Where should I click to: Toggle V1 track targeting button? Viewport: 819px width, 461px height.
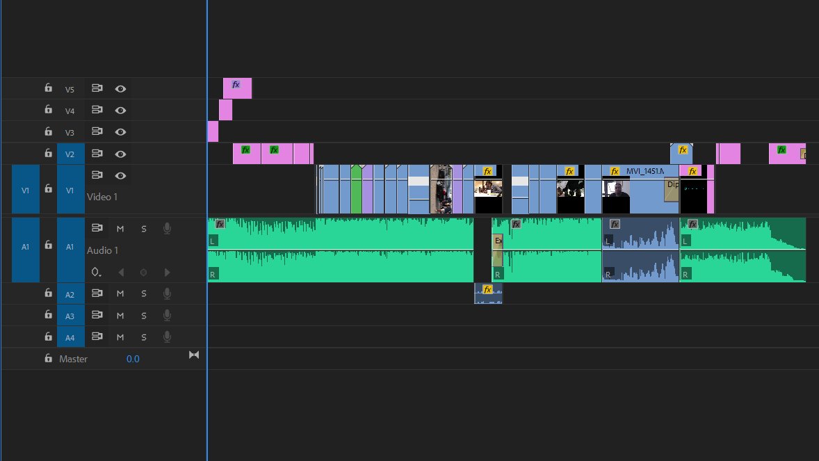click(70, 189)
